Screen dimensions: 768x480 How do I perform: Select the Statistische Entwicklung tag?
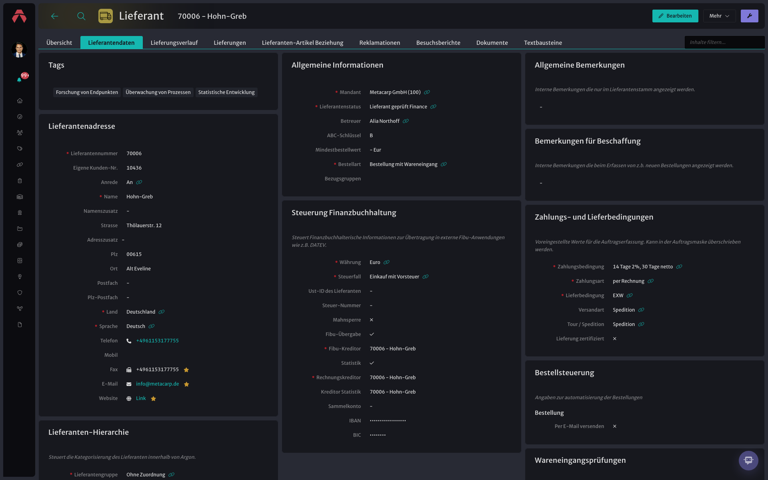[x=226, y=92]
